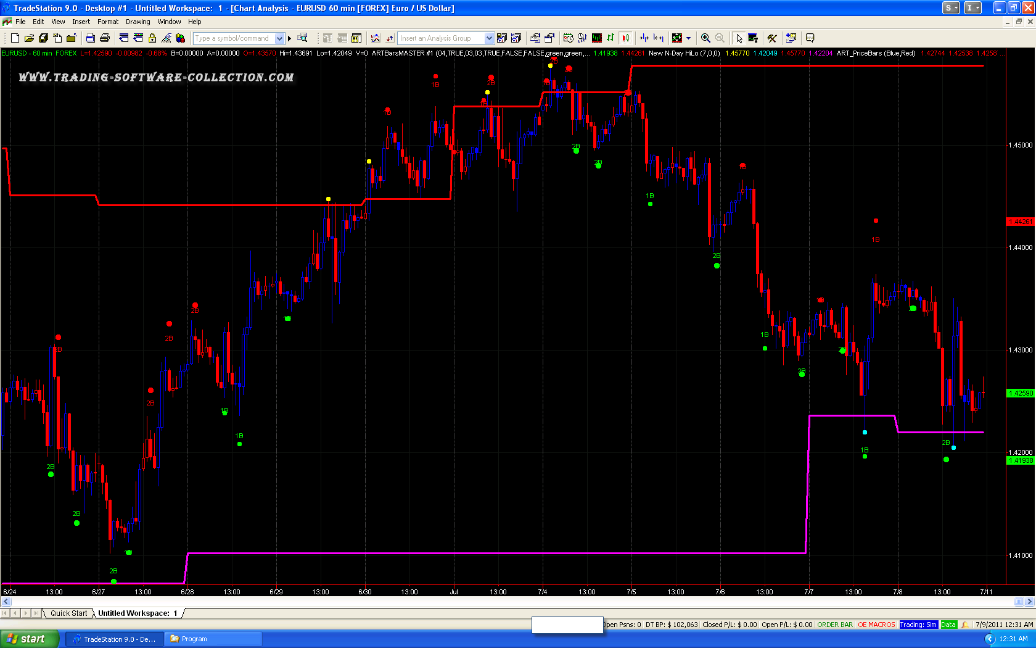Click the hammer tools icon

pos(771,38)
